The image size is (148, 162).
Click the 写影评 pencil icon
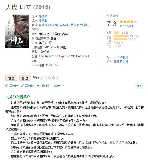tap(23, 86)
